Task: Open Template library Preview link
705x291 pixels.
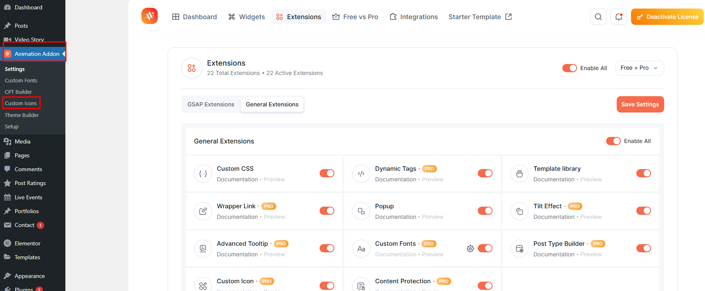Action: tap(591, 179)
